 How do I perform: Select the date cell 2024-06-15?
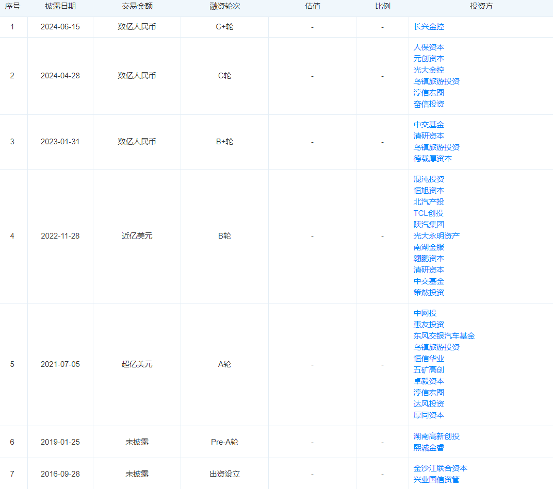(x=60, y=27)
